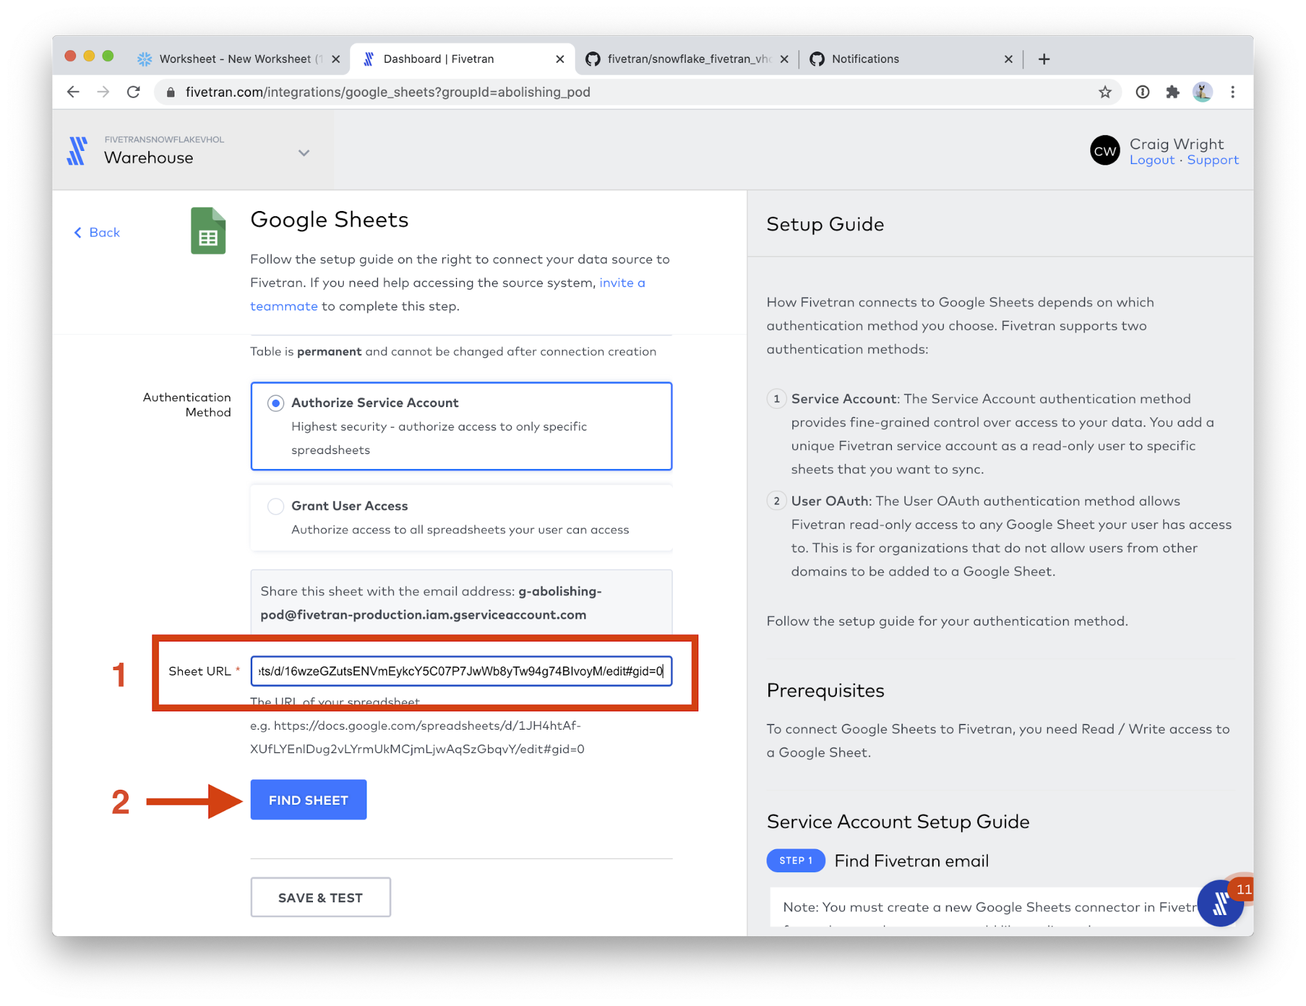Screen dimensions: 1306x1006
Task: Open the Fivetran chat widget icon
Action: (x=1219, y=904)
